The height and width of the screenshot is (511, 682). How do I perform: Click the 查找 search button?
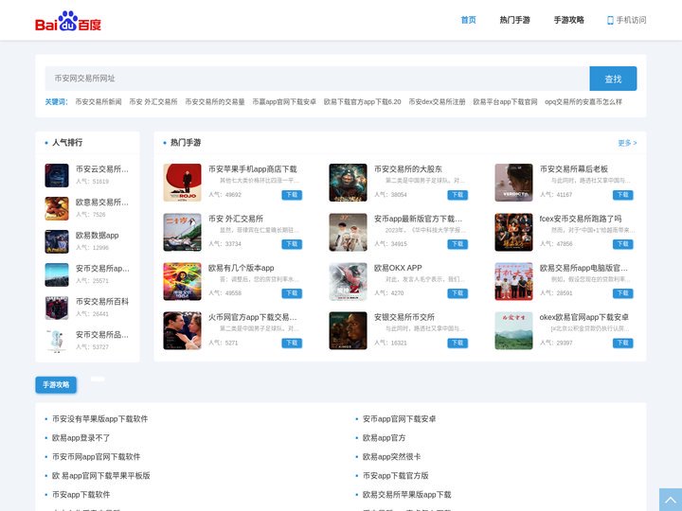pos(613,79)
